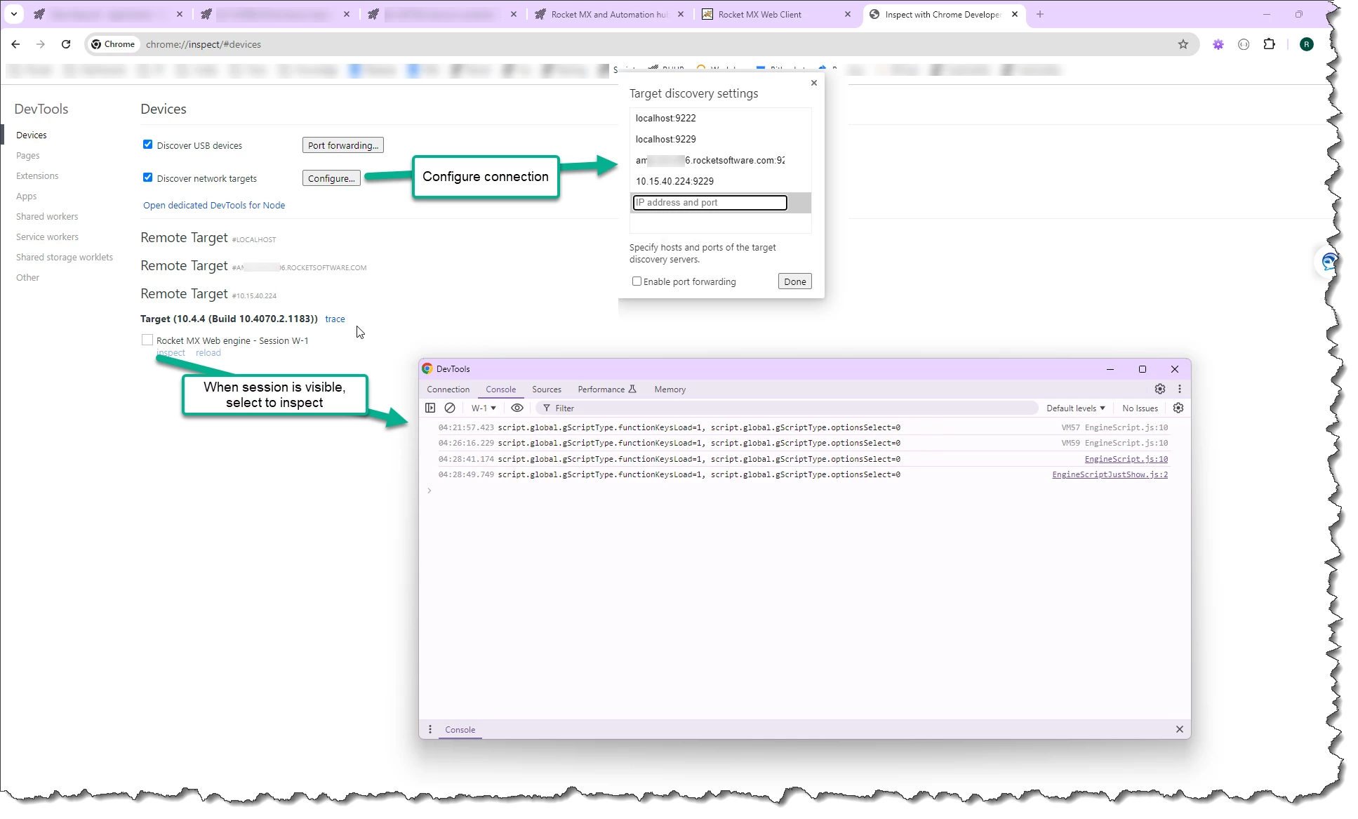
Task: Switch to the Sources tab
Action: click(x=546, y=389)
